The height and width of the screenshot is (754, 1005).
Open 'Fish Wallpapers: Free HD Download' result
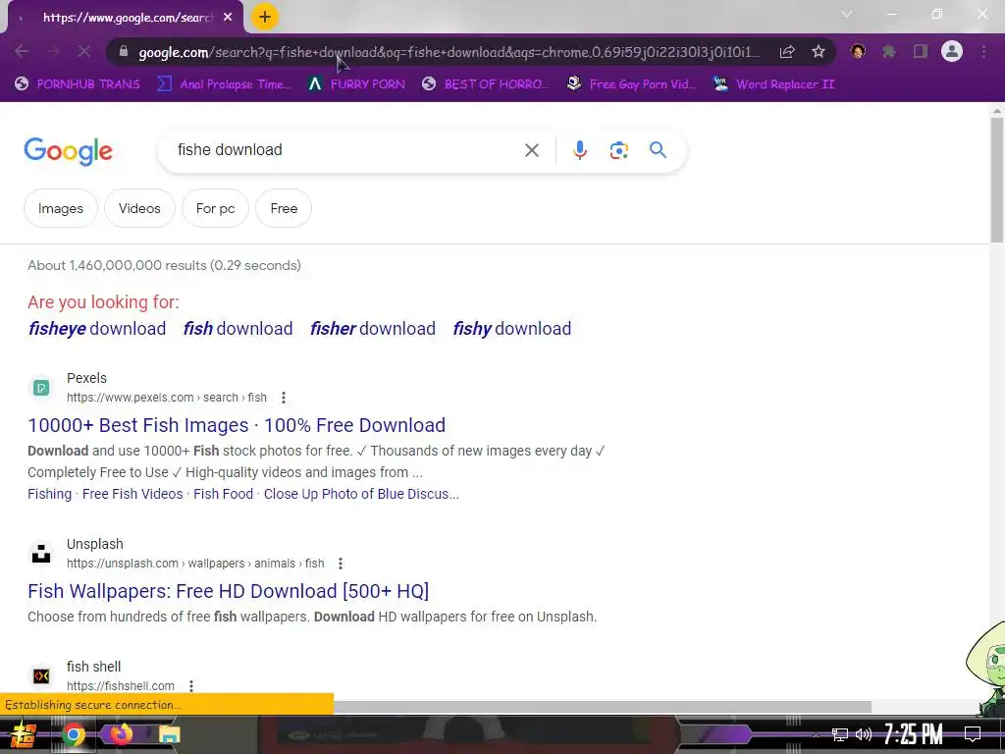[x=228, y=591]
